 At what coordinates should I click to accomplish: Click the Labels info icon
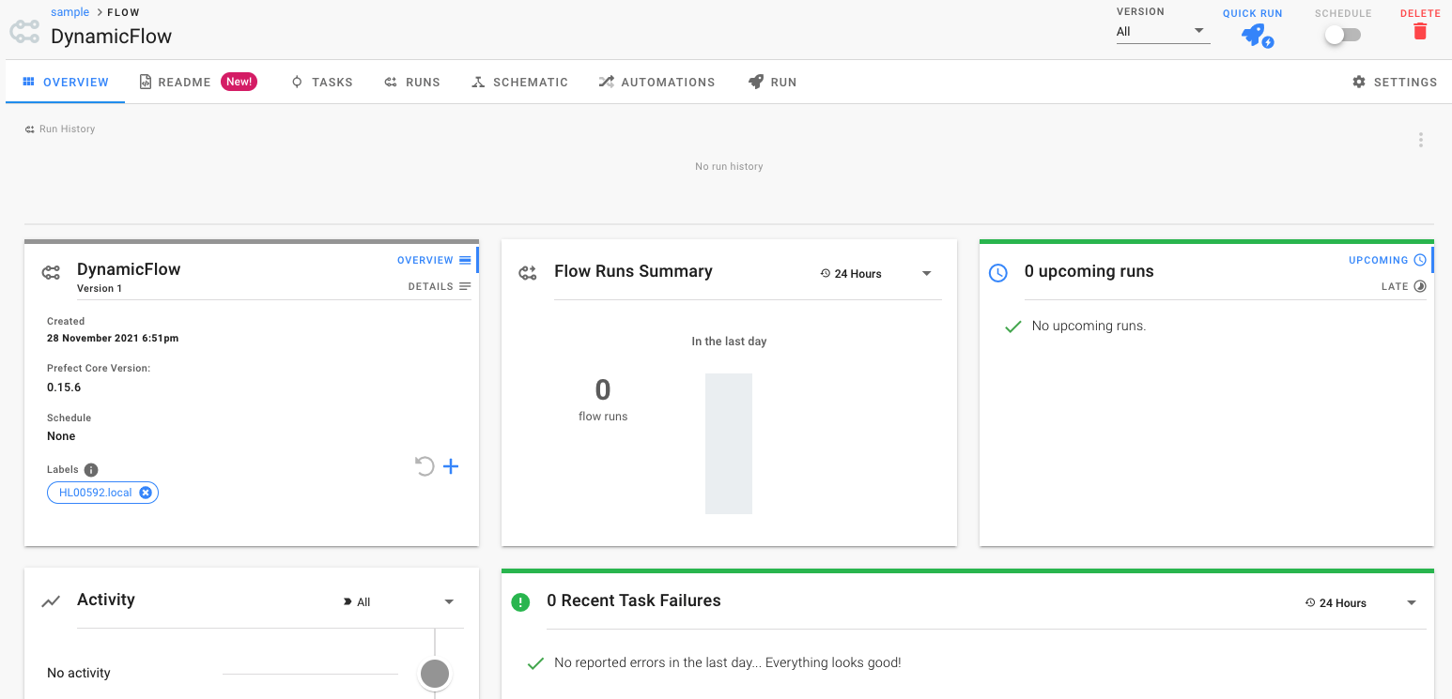click(x=91, y=470)
